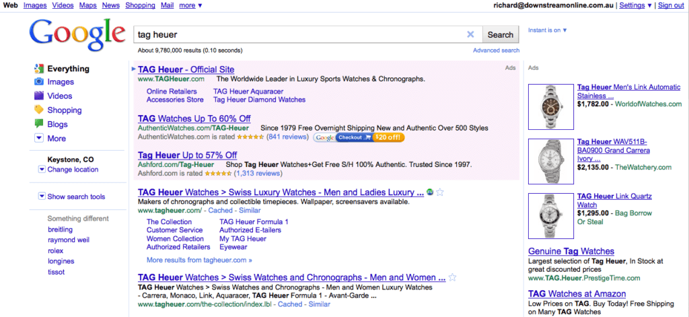The image size is (689, 317).
Task: Search for raymond weil suggestion
Action: click(x=69, y=240)
